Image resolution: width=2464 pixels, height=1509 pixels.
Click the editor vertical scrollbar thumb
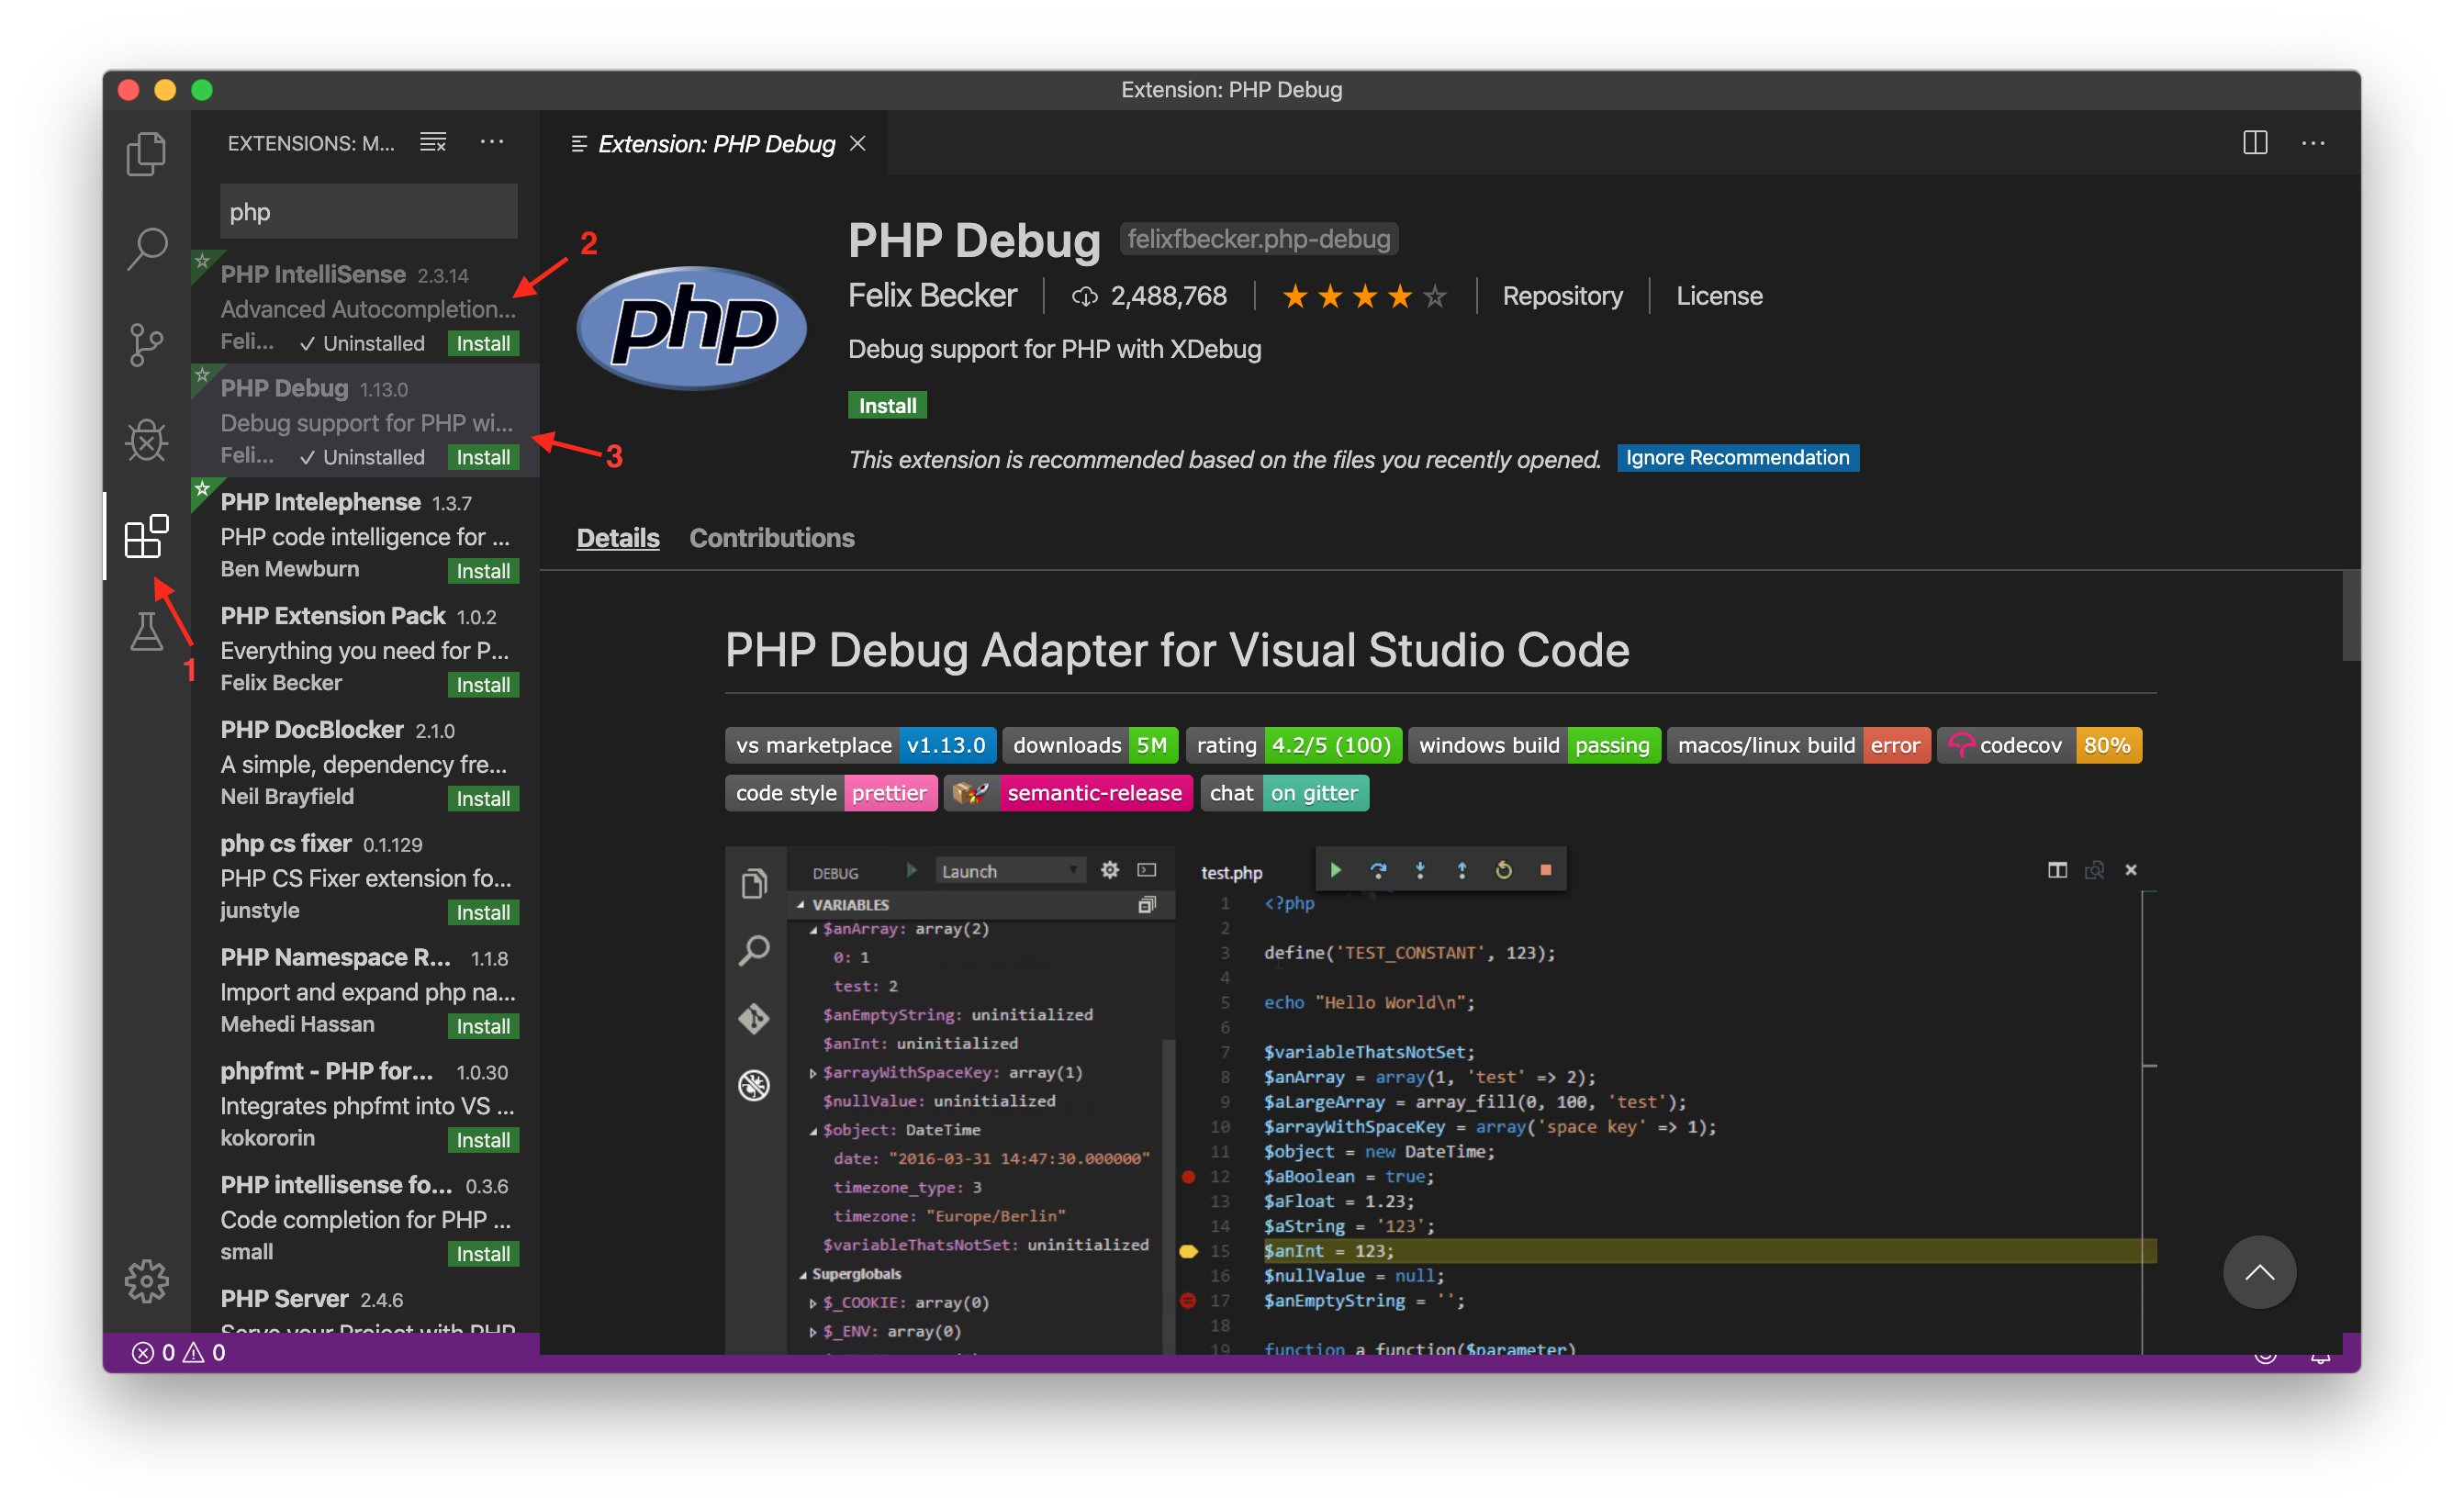tap(2351, 615)
